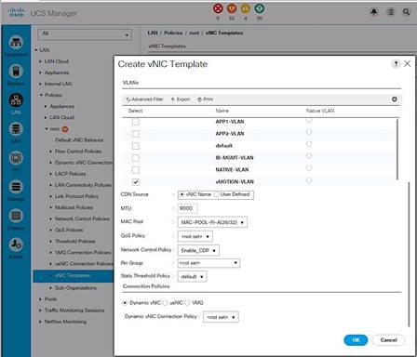Cancel the vNIC template dialog

pos(388,340)
